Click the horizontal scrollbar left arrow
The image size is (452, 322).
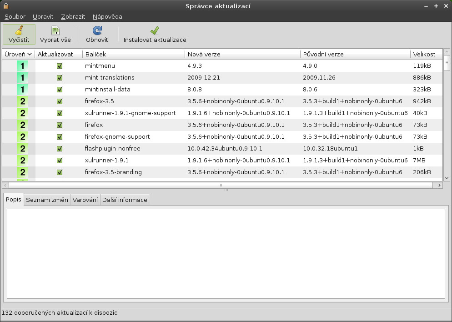5,185
